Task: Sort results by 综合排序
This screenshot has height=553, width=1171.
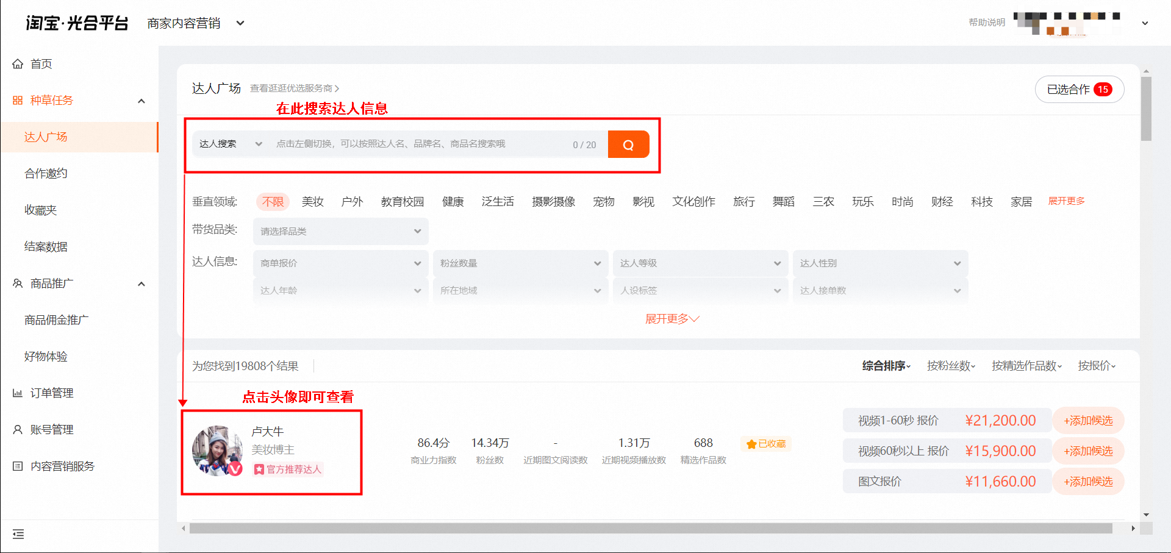Action: [x=886, y=366]
